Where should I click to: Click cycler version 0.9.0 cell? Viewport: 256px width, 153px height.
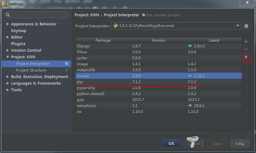pyautogui.click(x=136, y=58)
